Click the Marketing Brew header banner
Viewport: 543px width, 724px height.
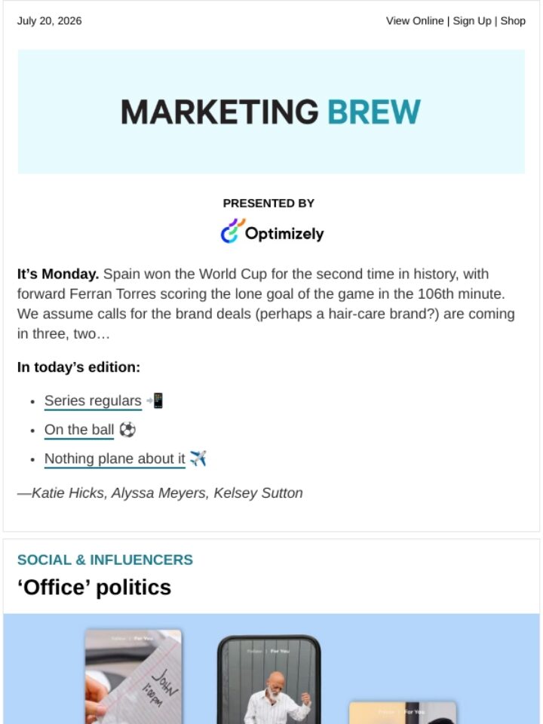pos(271,112)
